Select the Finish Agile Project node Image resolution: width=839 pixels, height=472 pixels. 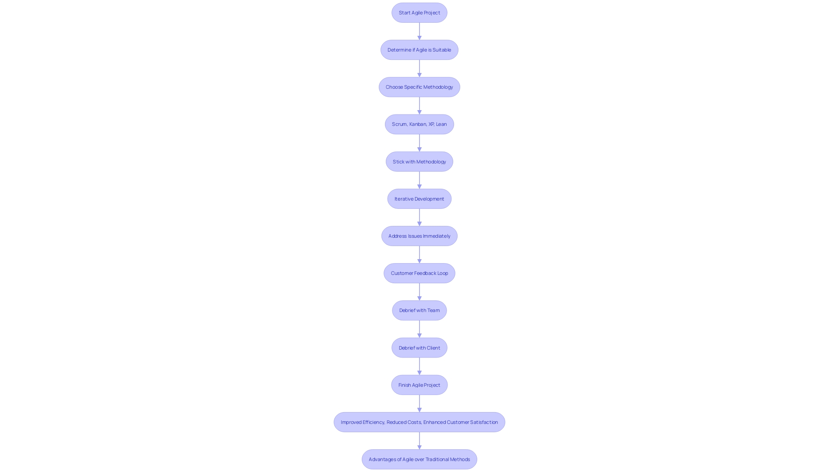click(x=419, y=384)
